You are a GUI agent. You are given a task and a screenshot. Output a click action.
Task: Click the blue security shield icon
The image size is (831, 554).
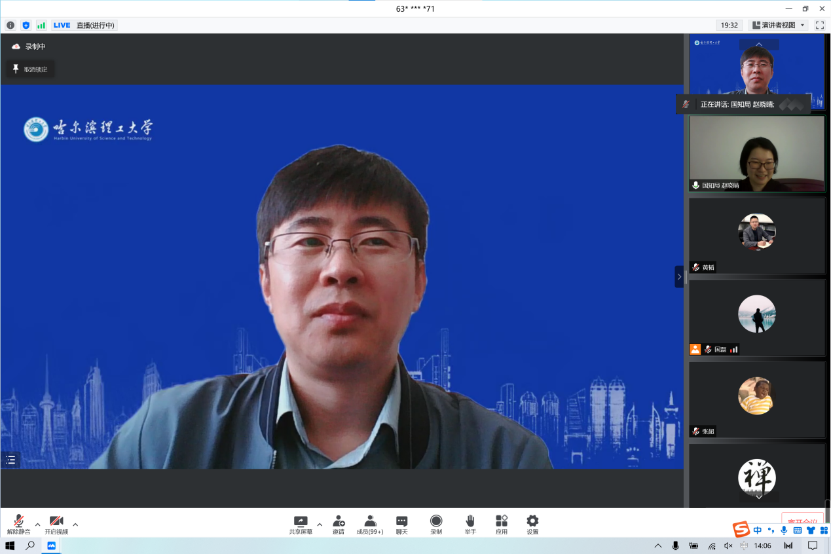[x=26, y=26]
